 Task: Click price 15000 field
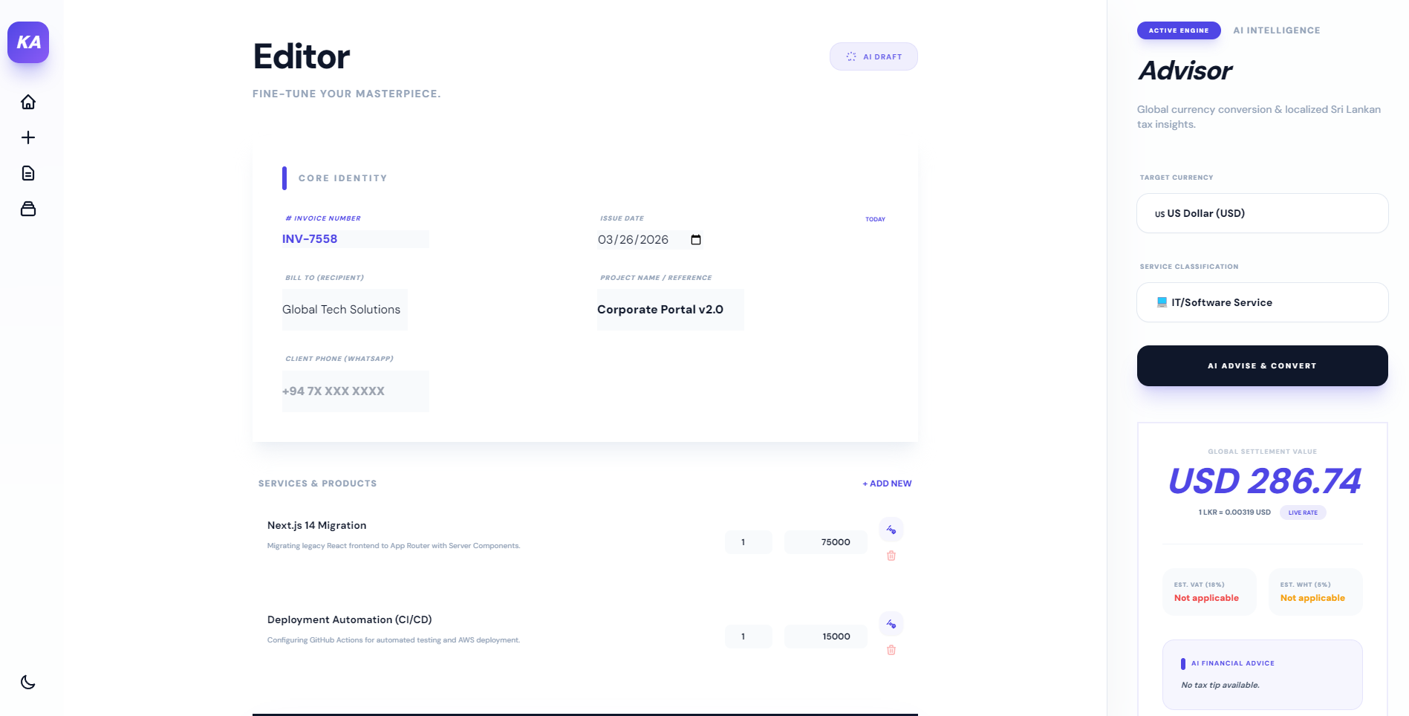(x=825, y=637)
